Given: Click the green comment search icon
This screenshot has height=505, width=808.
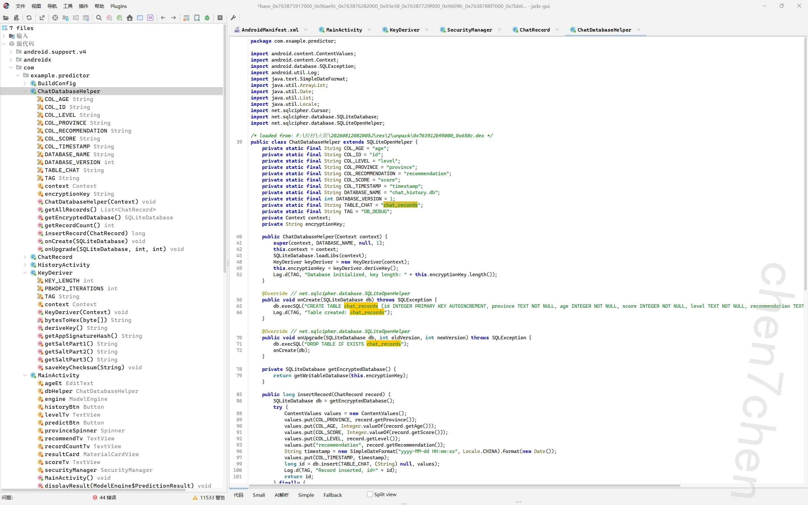Looking at the screenshot, I should click(120, 18).
